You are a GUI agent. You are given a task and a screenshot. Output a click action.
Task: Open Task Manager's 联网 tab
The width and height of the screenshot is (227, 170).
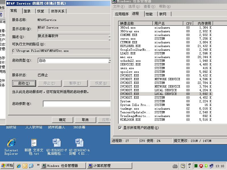pyautogui.click(x=163, y=14)
